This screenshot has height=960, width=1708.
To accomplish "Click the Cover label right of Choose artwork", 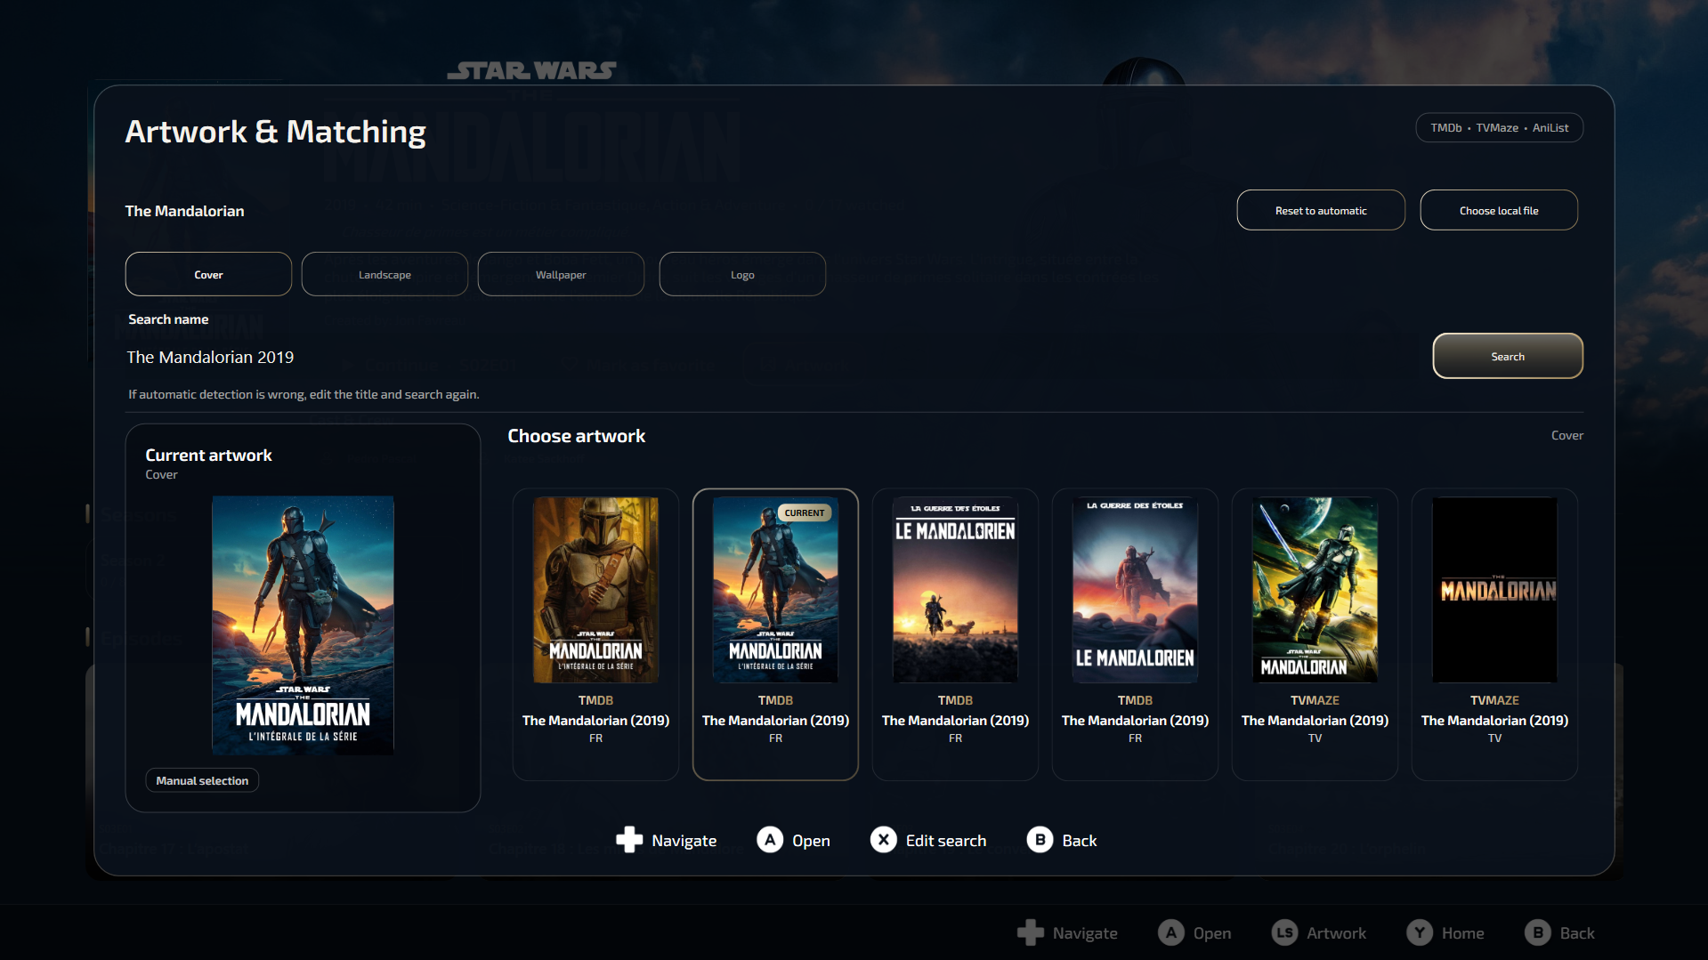I will pyautogui.click(x=1566, y=435).
